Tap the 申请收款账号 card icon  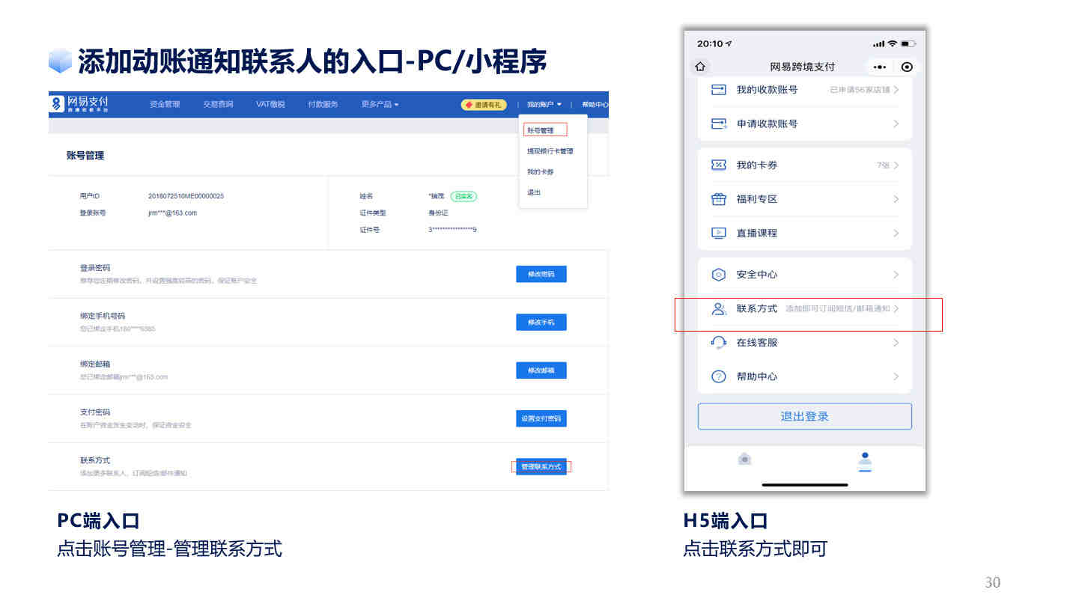click(718, 123)
